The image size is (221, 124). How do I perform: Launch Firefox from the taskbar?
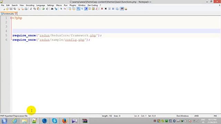[x=65, y=121]
